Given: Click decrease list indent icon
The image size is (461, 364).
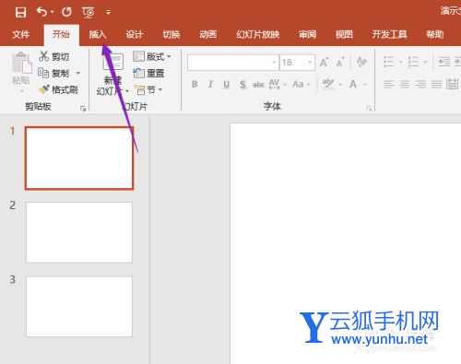Looking at the screenshot, I should tap(444, 63).
